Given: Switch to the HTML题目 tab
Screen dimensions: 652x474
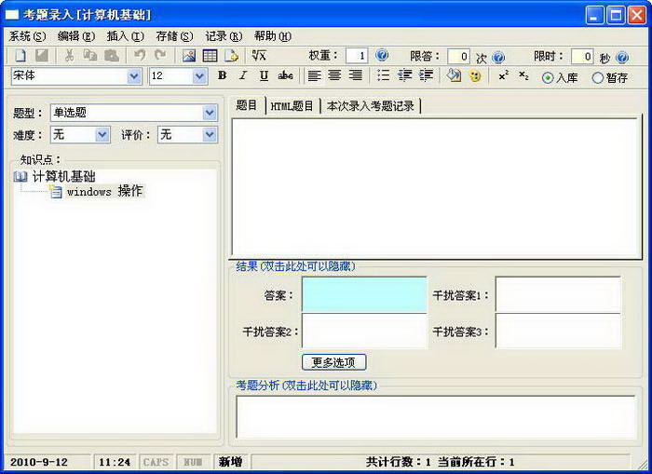Looking at the screenshot, I should (x=292, y=106).
